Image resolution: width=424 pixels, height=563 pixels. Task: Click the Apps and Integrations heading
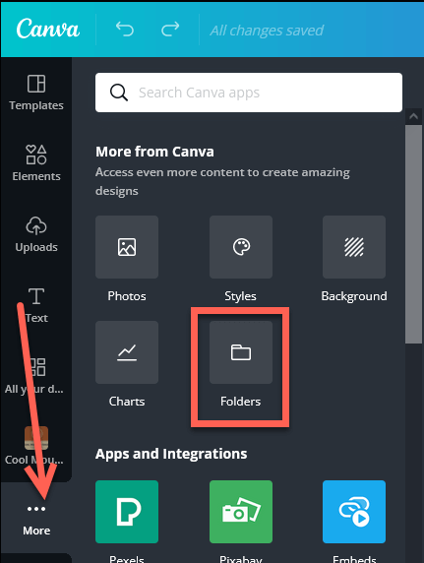[x=171, y=454]
